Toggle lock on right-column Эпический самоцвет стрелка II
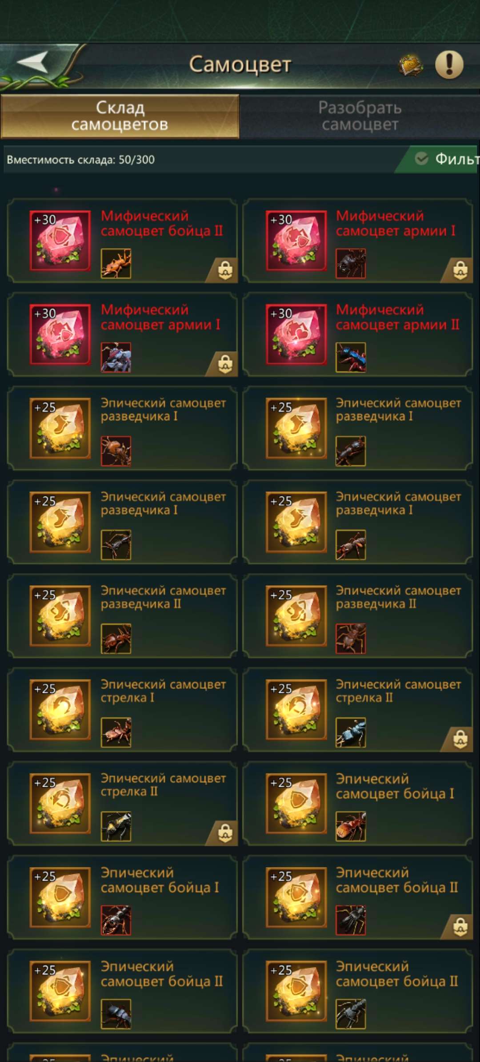 click(460, 739)
